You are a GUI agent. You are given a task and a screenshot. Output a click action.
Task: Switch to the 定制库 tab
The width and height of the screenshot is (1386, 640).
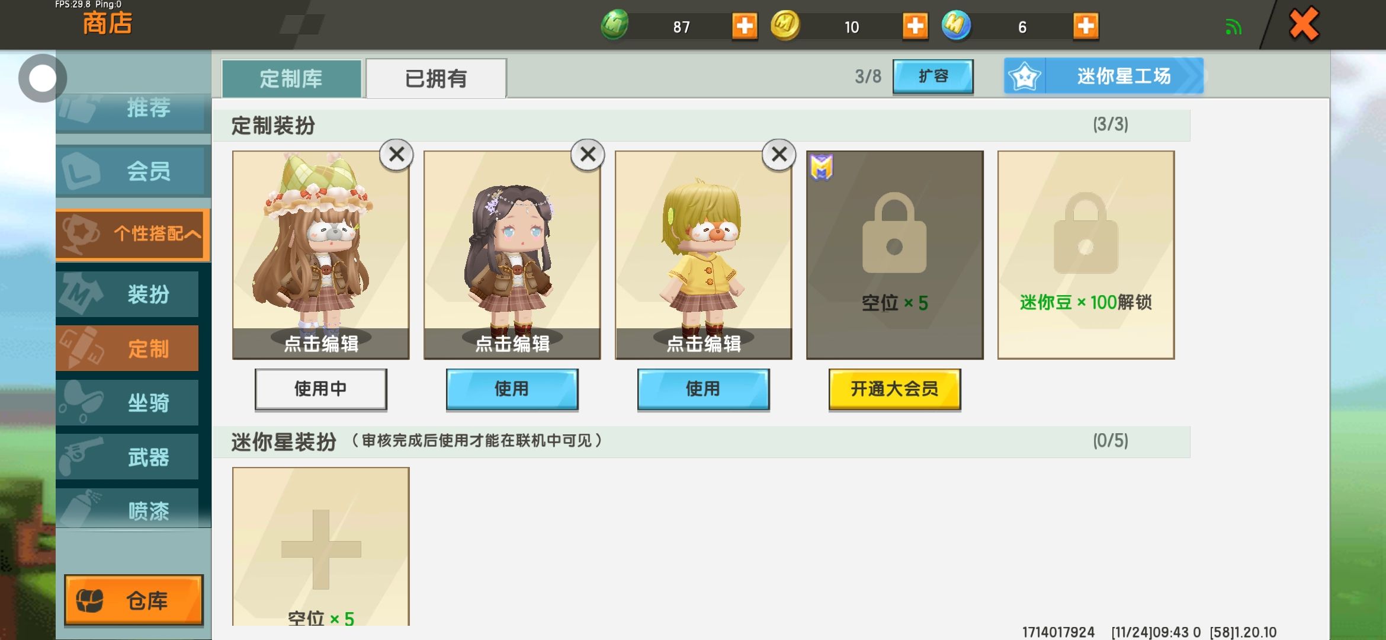291,78
